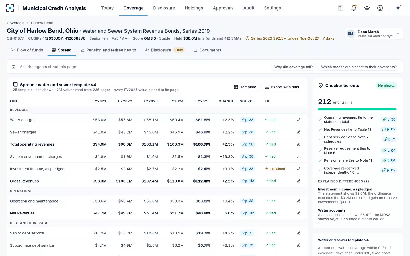Click the agent bot icon in ask bar
410x256 pixels.
click(13, 67)
